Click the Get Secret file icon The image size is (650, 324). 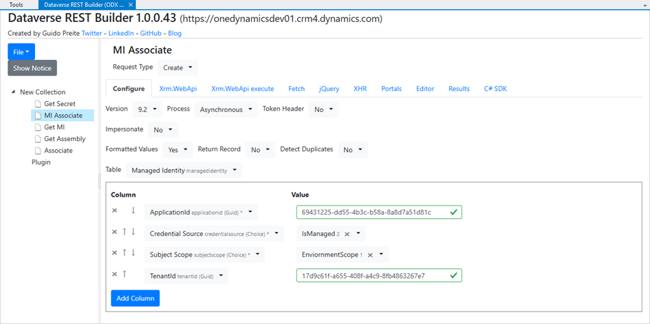click(38, 104)
